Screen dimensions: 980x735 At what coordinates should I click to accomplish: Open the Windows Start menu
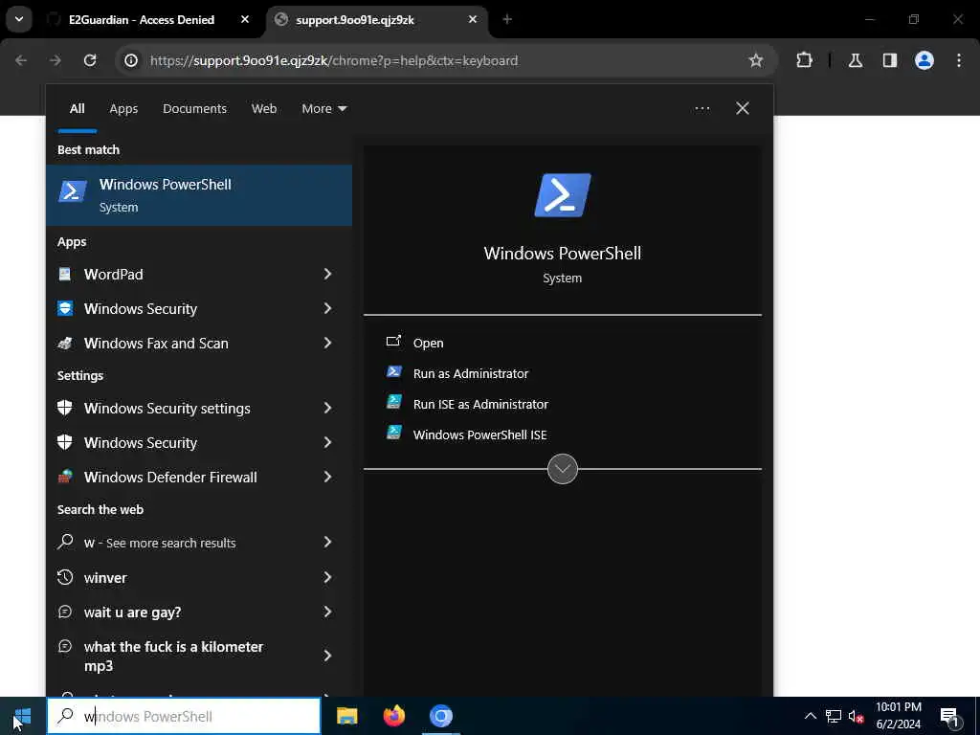click(x=22, y=716)
